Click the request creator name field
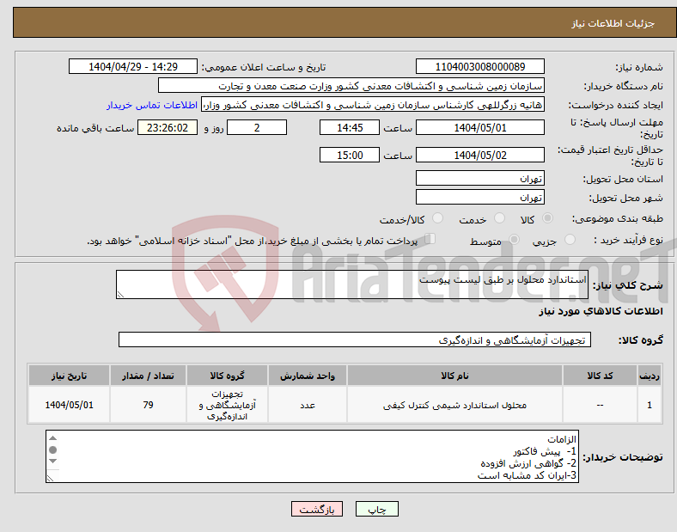 coord(373,105)
